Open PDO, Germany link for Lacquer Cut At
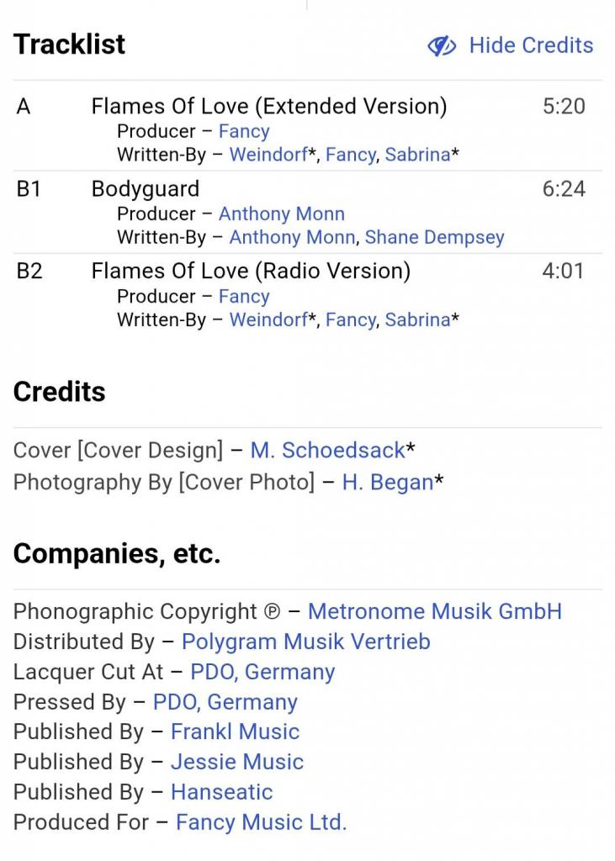This screenshot has width=615, height=861. coord(262,672)
